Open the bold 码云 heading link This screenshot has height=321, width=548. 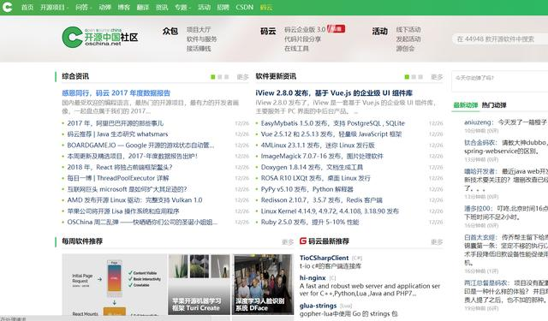tap(268, 31)
